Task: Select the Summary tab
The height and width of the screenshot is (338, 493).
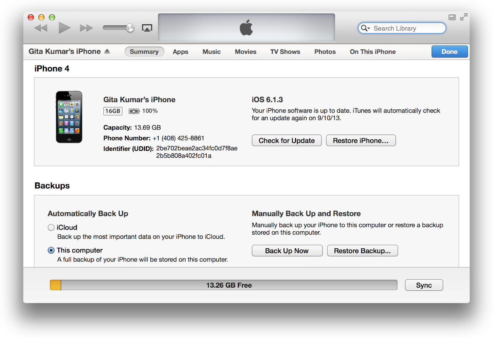Action: click(x=144, y=52)
